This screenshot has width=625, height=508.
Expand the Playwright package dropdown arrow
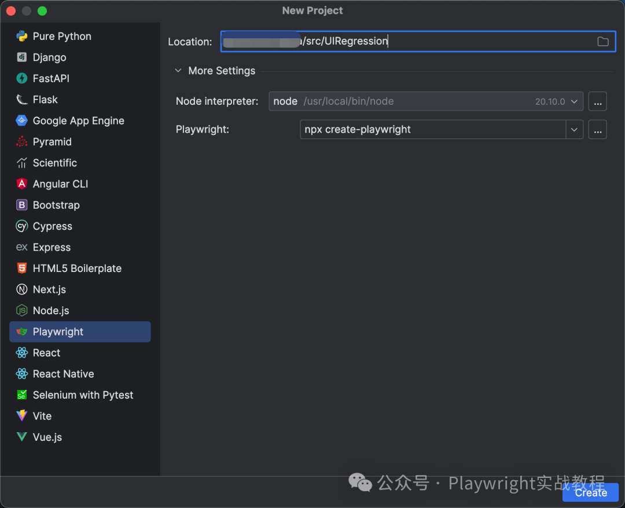(x=574, y=130)
